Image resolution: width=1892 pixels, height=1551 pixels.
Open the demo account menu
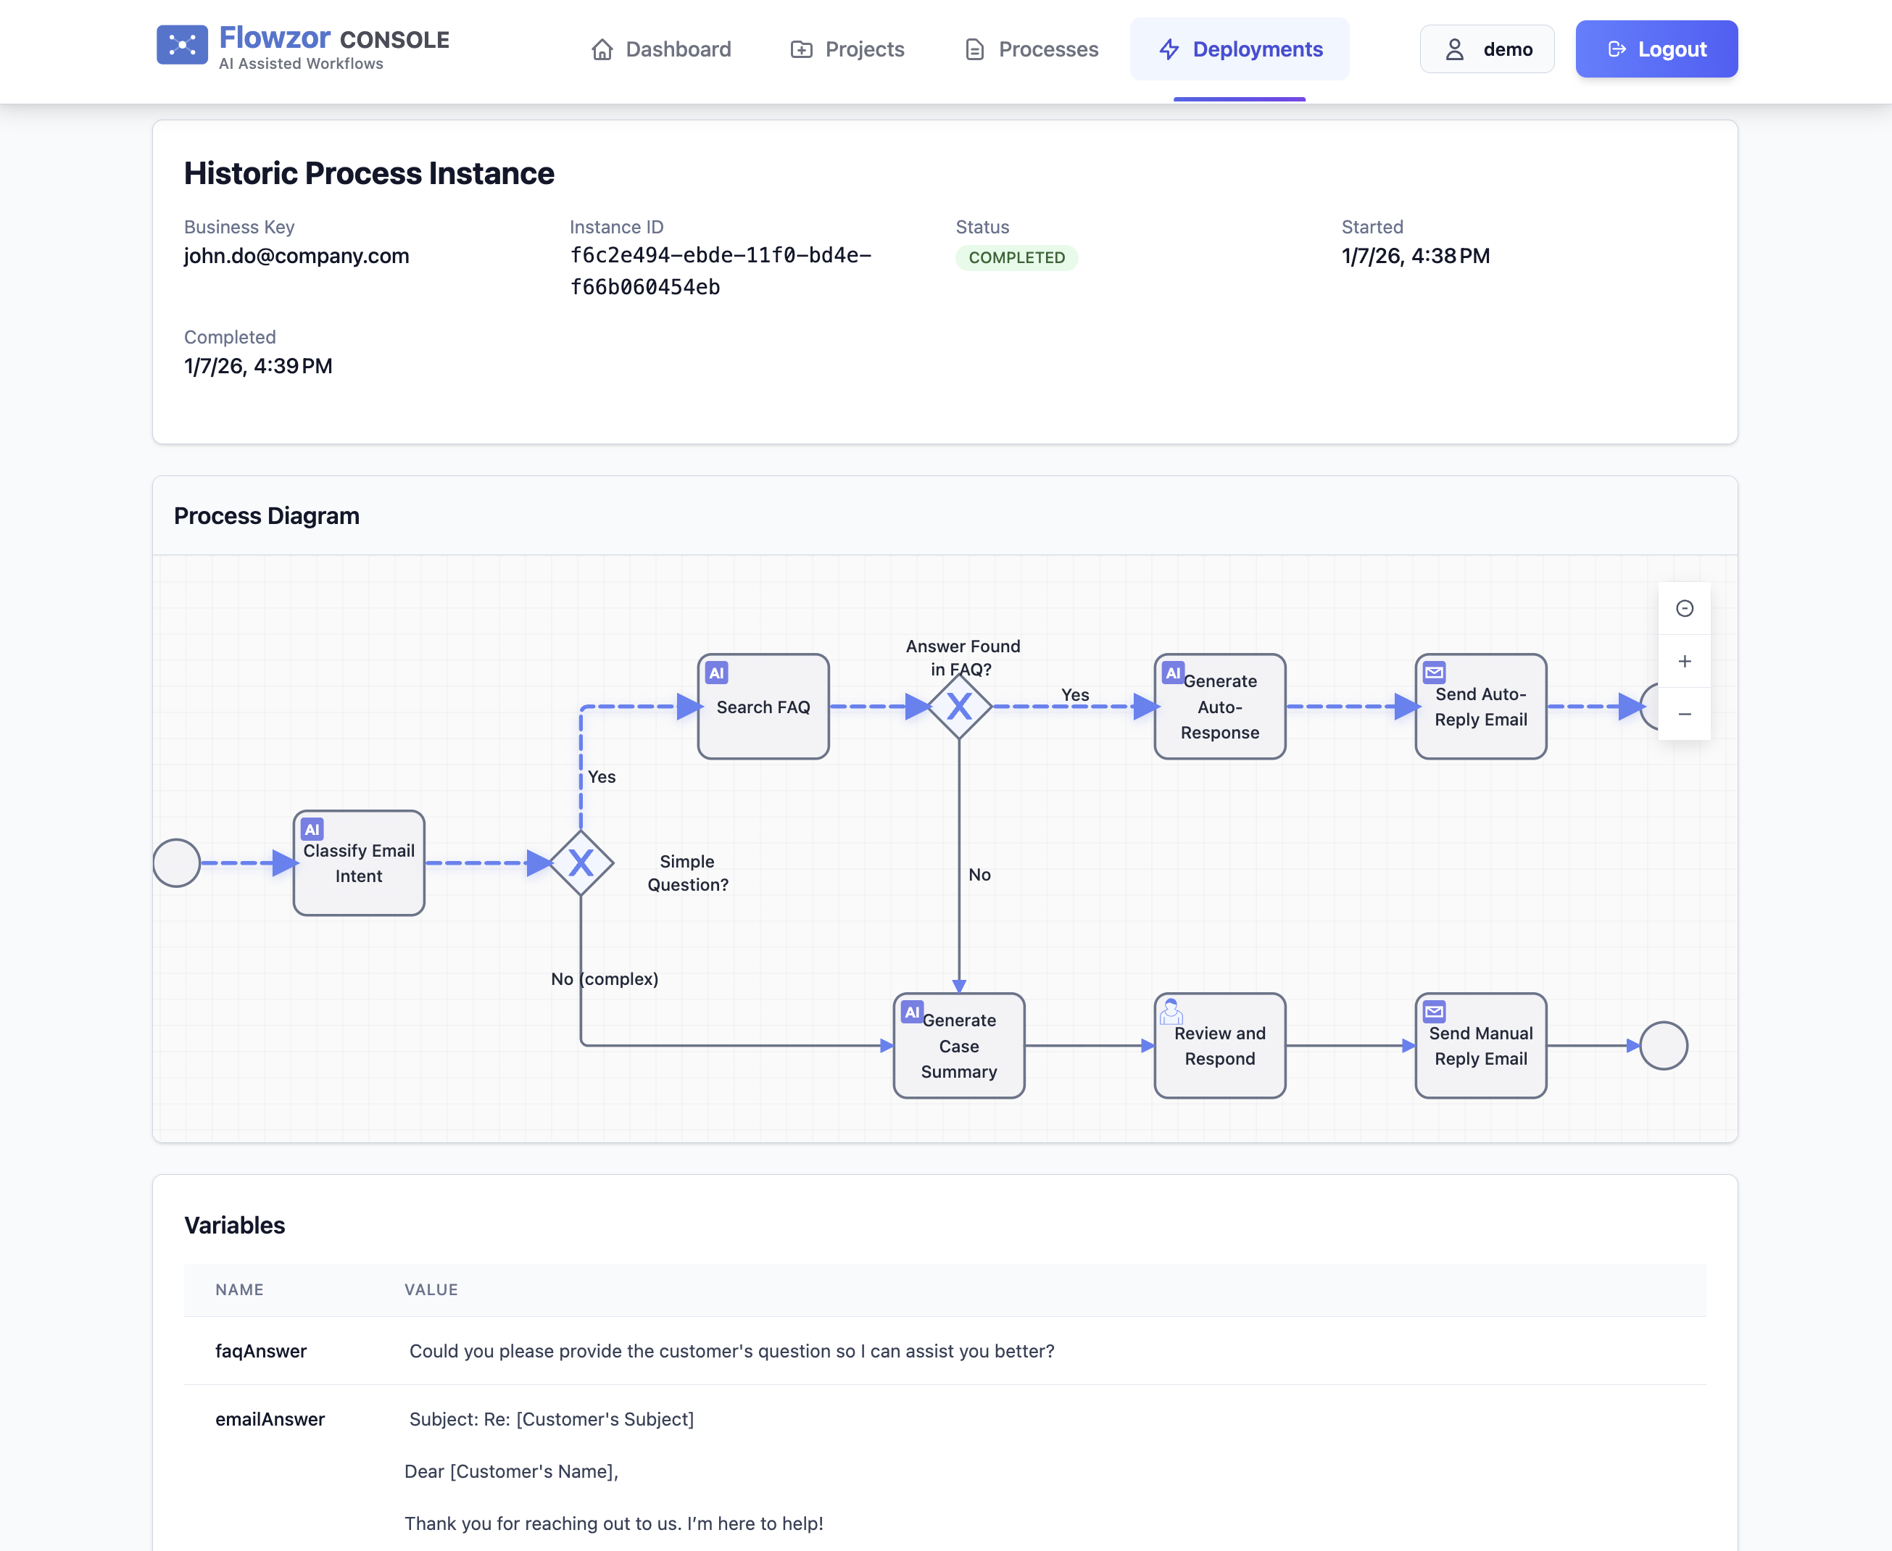point(1486,49)
